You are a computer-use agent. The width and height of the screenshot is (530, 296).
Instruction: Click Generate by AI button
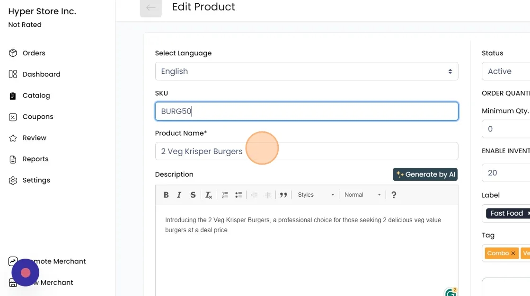[x=425, y=174]
